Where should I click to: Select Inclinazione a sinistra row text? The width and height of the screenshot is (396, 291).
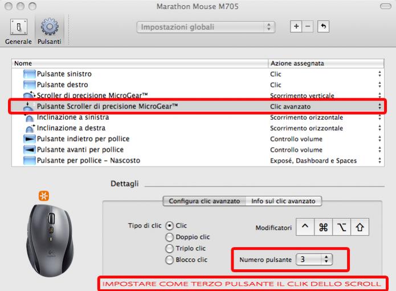click(73, 118)
